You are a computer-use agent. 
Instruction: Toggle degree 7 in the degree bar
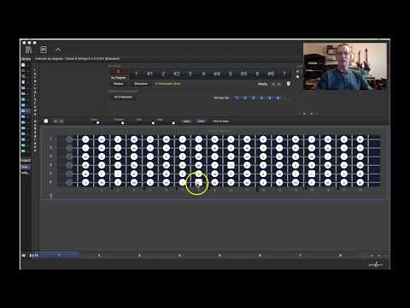coord(284,74)
